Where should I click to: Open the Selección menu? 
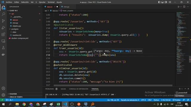coord(25,2)
